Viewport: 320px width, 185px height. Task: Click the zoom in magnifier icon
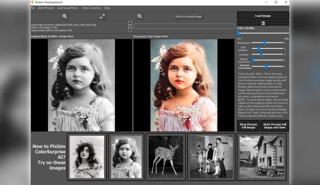click(65, 16)
